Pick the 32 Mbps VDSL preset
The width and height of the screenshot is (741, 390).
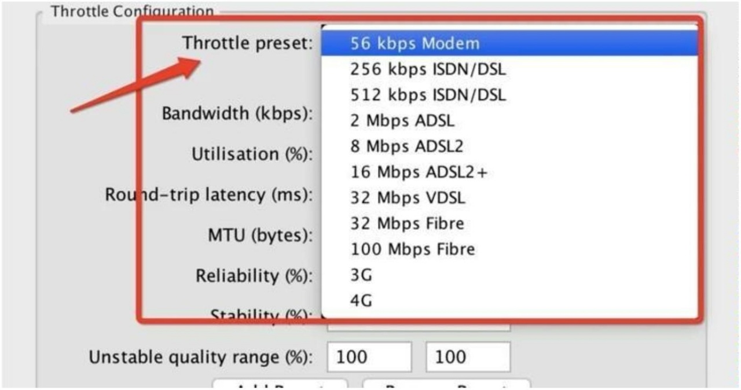pyautogui.click(x=408, y=198)
